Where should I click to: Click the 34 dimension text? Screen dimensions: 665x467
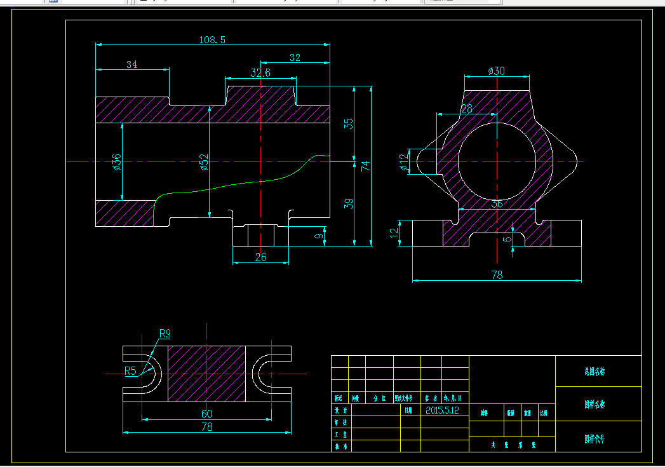[132, 64]
